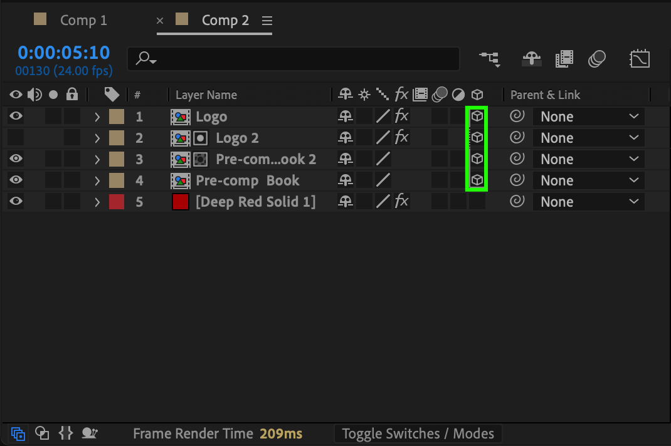Expand the Layer Switches pane icon
This screenshot has height=446, width=671.
tap(18, 433)
